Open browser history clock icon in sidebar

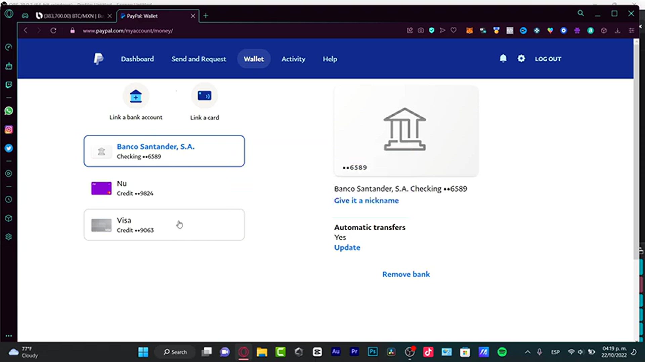(x=9, y=199)
